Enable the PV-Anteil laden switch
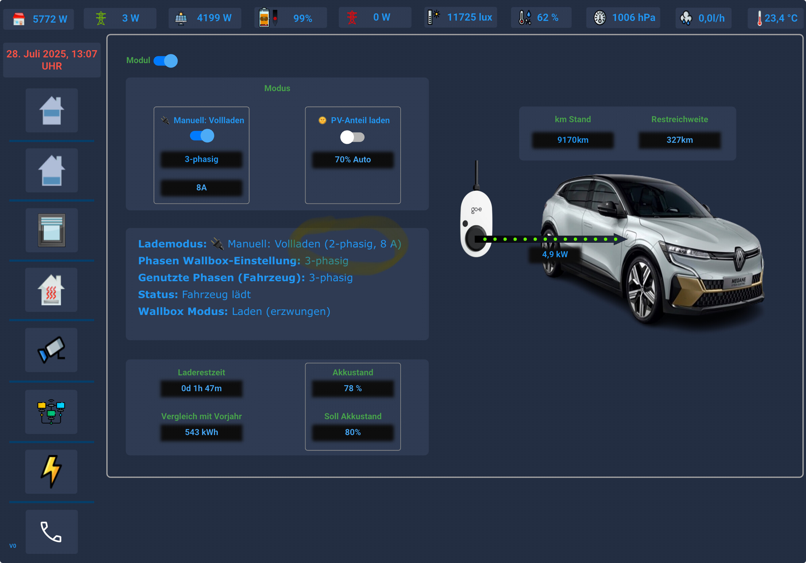806x563 pixels. (x=352, y=137)
